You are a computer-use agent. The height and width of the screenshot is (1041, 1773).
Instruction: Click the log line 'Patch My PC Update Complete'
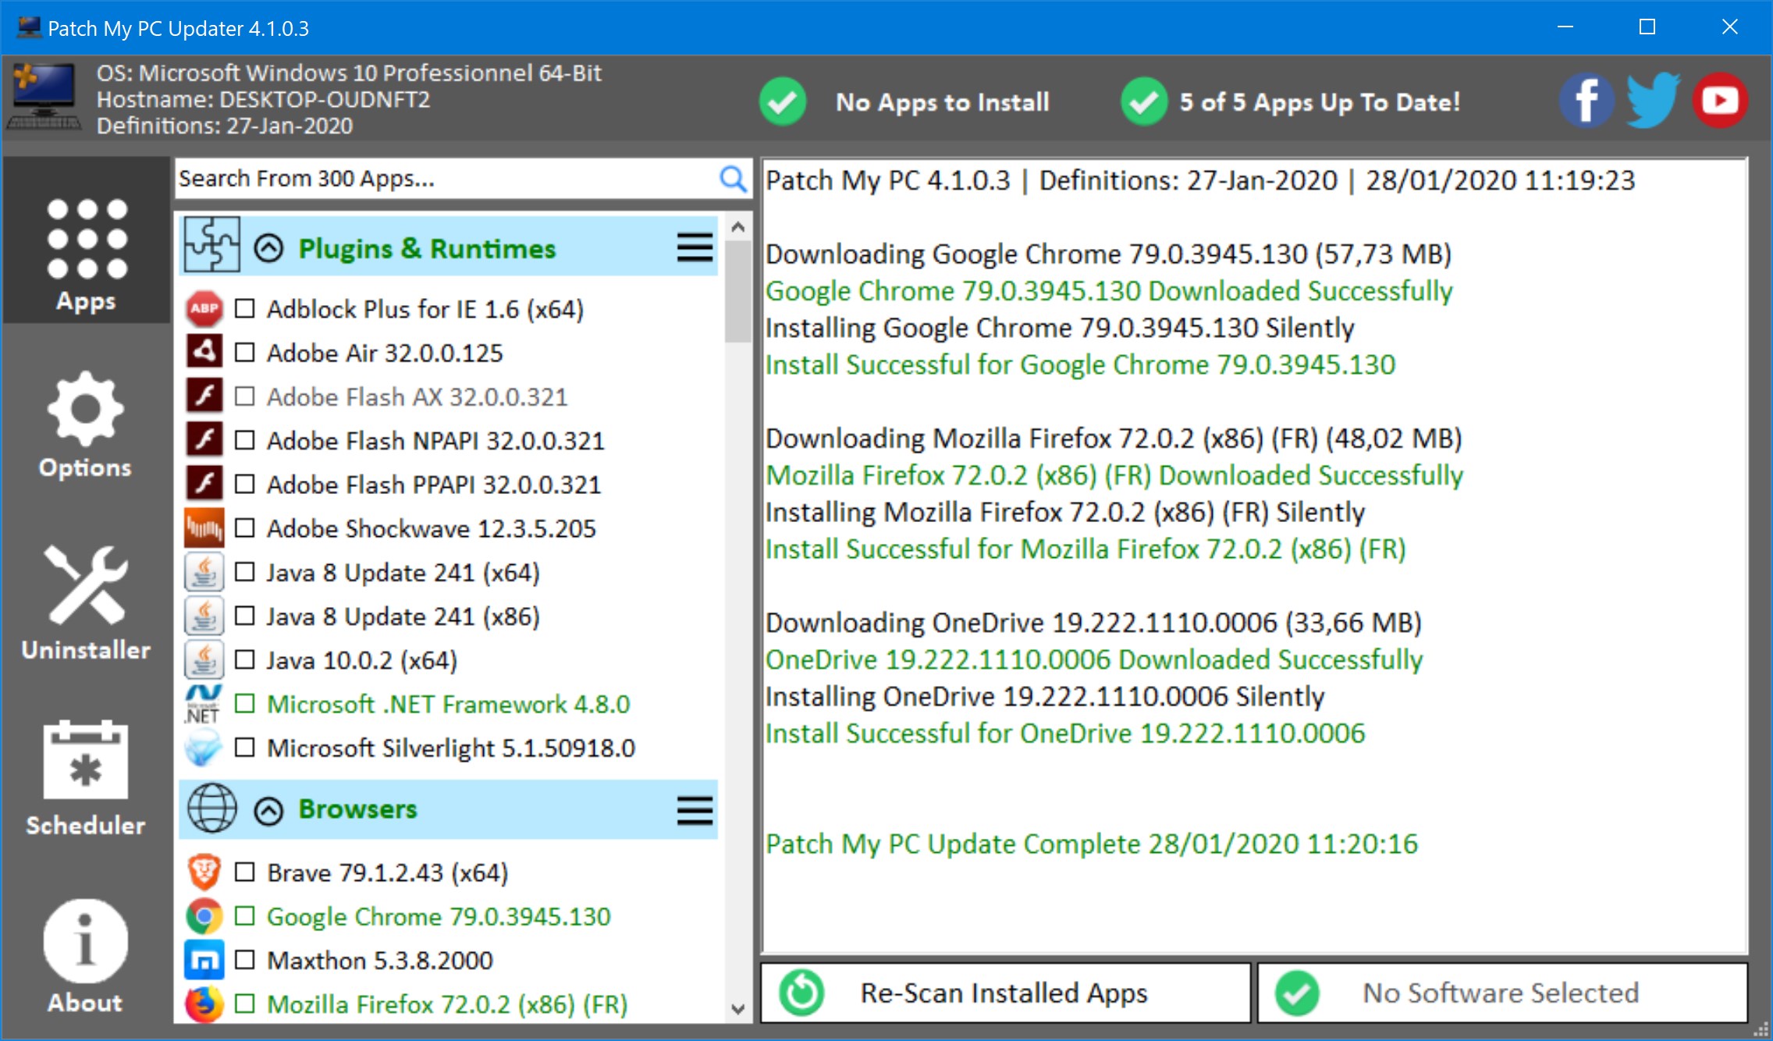[1092, 844]
